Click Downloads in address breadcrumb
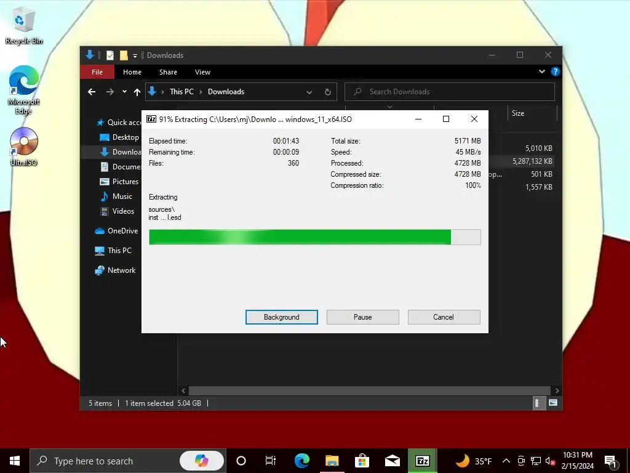Viewport: 630px width, 473px height. click(x=226, y=92)
